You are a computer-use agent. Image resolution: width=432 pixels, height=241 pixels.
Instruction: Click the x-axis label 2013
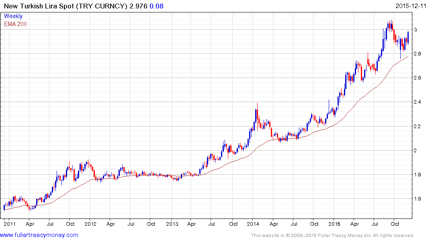point(172,224)
